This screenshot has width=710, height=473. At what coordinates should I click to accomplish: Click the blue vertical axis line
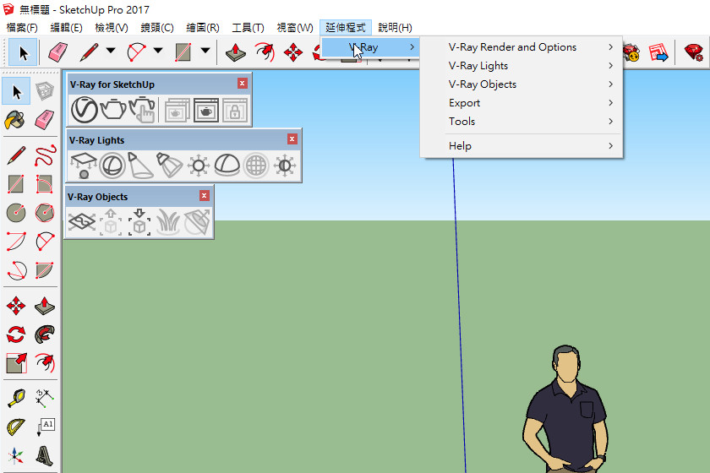(x=460, y=317)
